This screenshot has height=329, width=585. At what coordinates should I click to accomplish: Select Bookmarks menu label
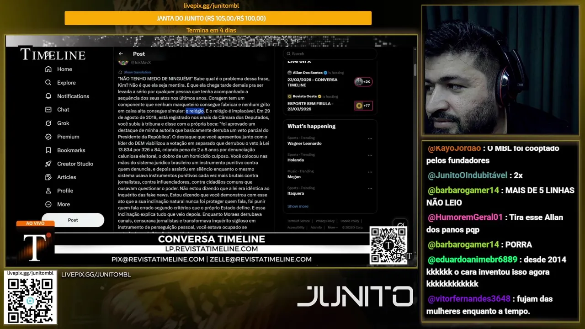71,150
